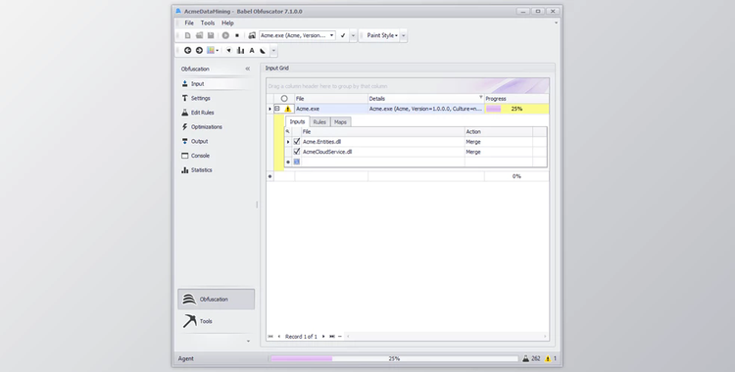Toggle the Acme.Entities.dll checkbox

297,142
